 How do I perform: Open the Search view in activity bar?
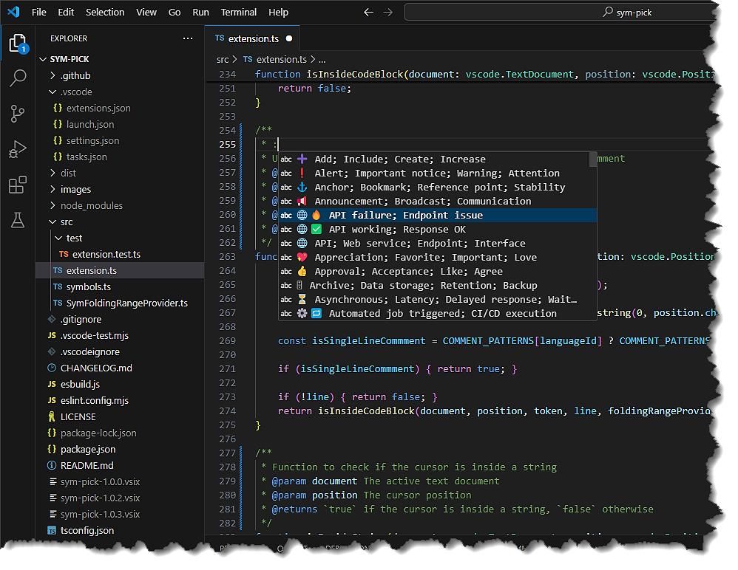[x=18, y=78]
